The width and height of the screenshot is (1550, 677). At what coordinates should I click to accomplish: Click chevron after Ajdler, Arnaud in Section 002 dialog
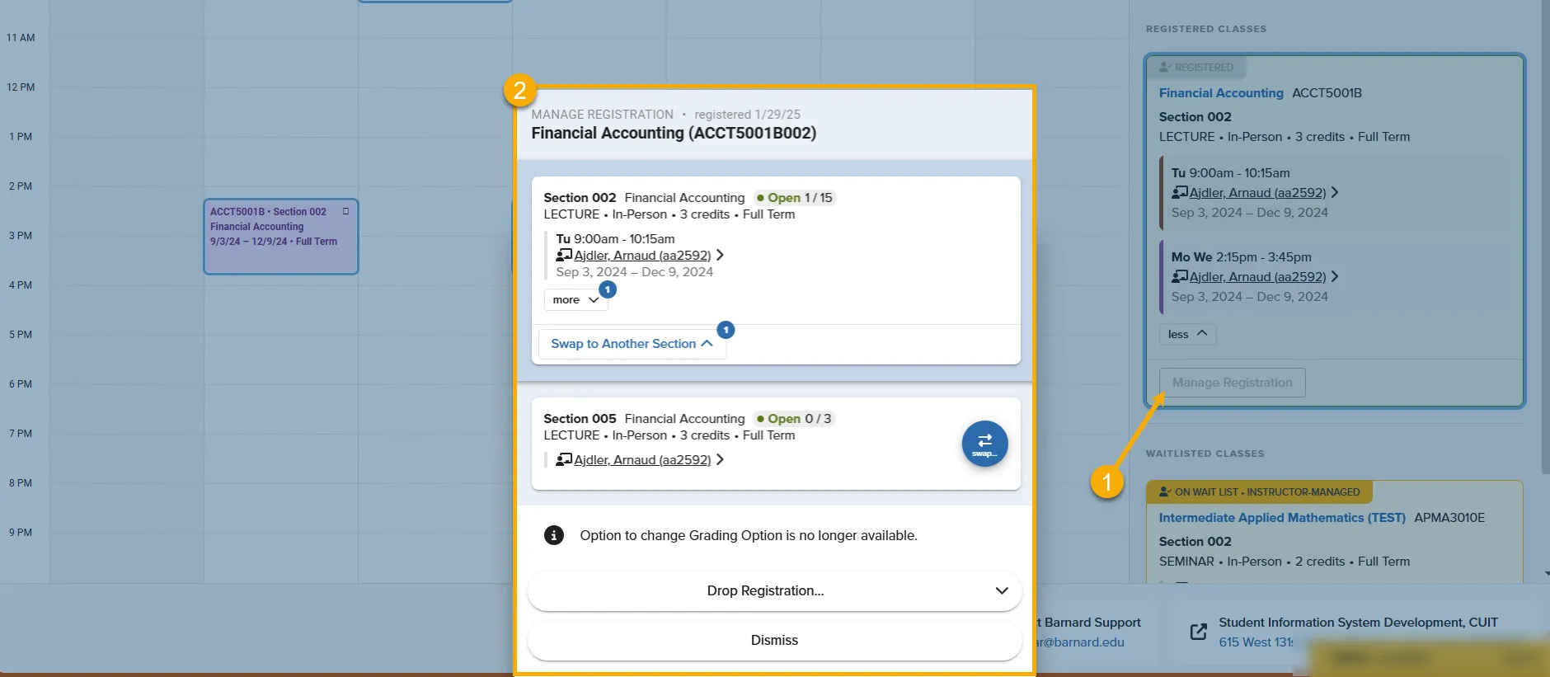[720, 256]
